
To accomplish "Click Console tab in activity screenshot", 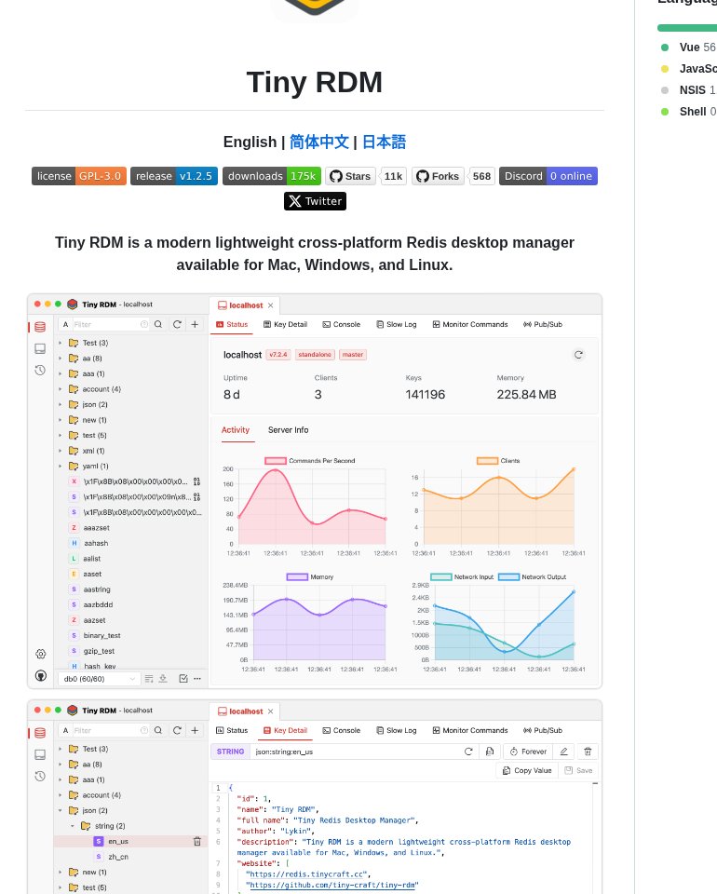I will click(342, 324).
